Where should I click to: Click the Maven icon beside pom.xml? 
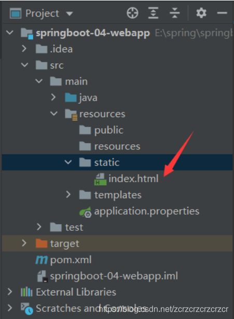[42, 260]
